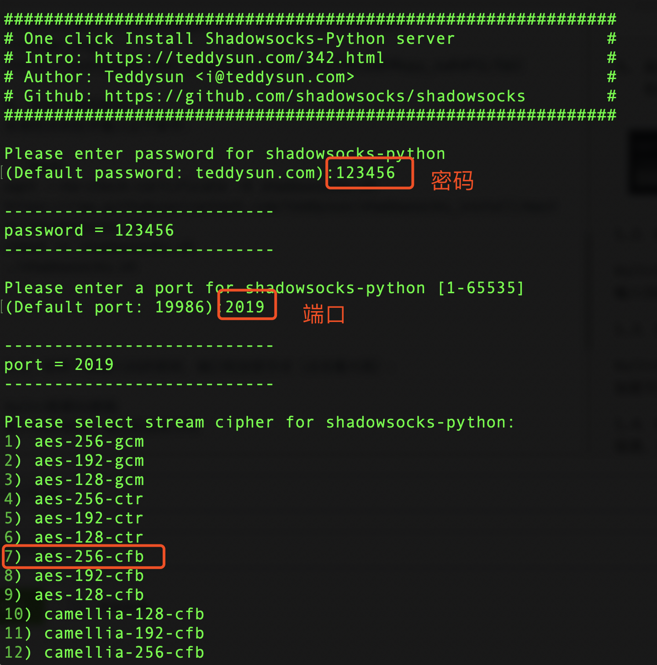Viewport: 657px width, 665px height.
Task: Select cipher option 11 camellia-192-cfb
Action: 104,633
